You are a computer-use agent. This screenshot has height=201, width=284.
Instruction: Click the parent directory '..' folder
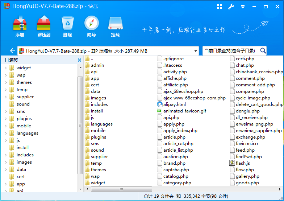coord(87,59)
